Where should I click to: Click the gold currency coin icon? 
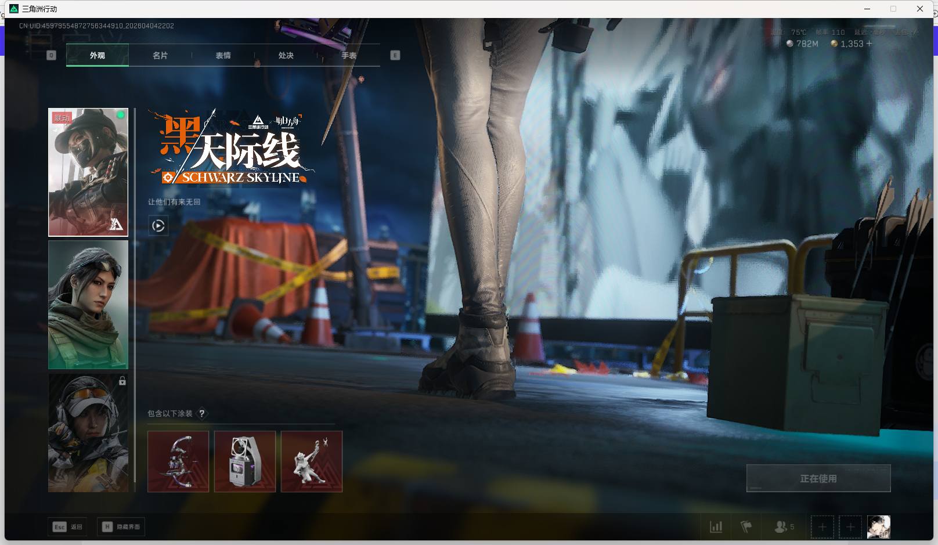click(834, 44)
